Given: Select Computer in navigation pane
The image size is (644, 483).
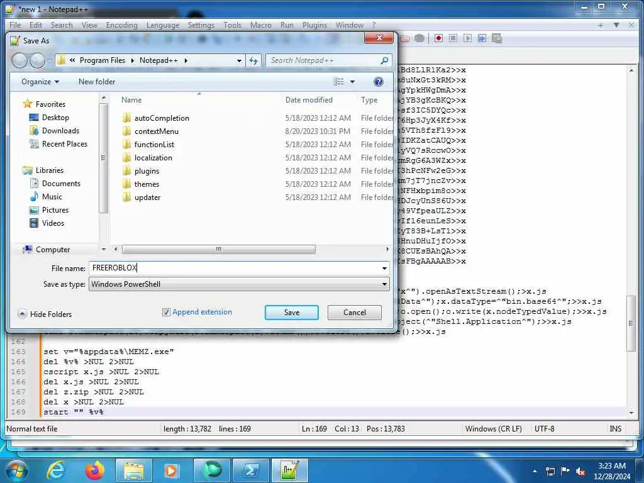Looking at the screenshot, I should 53,249.
